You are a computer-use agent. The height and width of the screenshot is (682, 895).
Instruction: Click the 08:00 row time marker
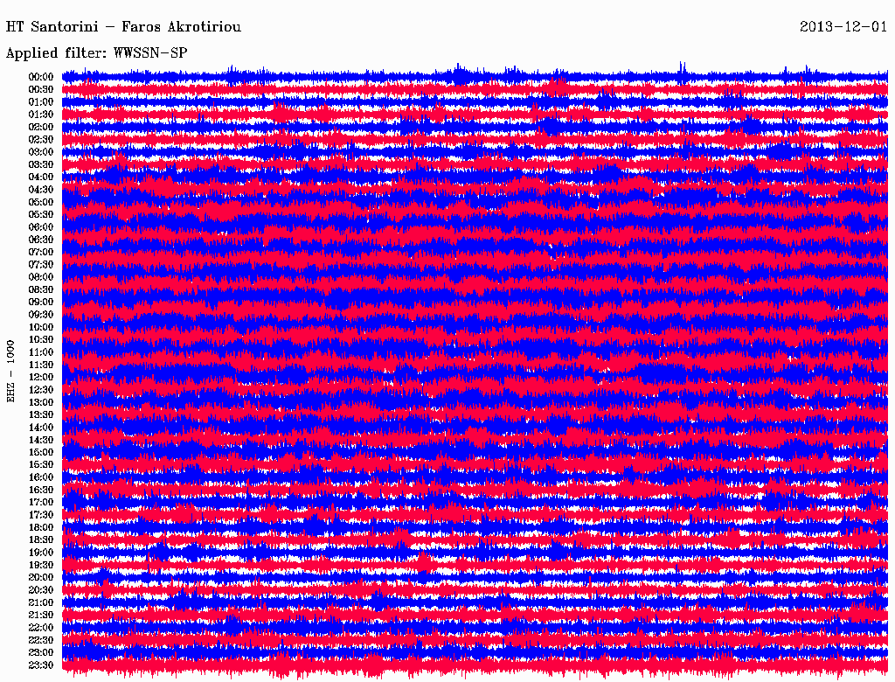(x=41, y=277)
